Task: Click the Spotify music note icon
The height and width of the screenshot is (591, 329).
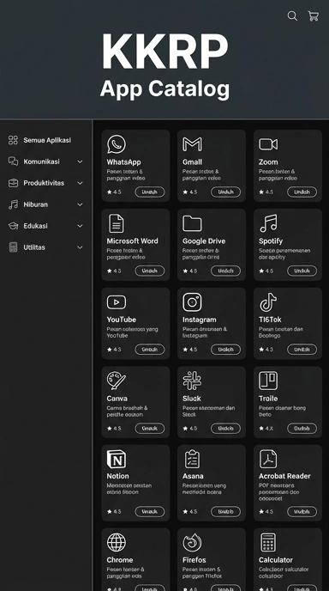Action: (268, 223)
